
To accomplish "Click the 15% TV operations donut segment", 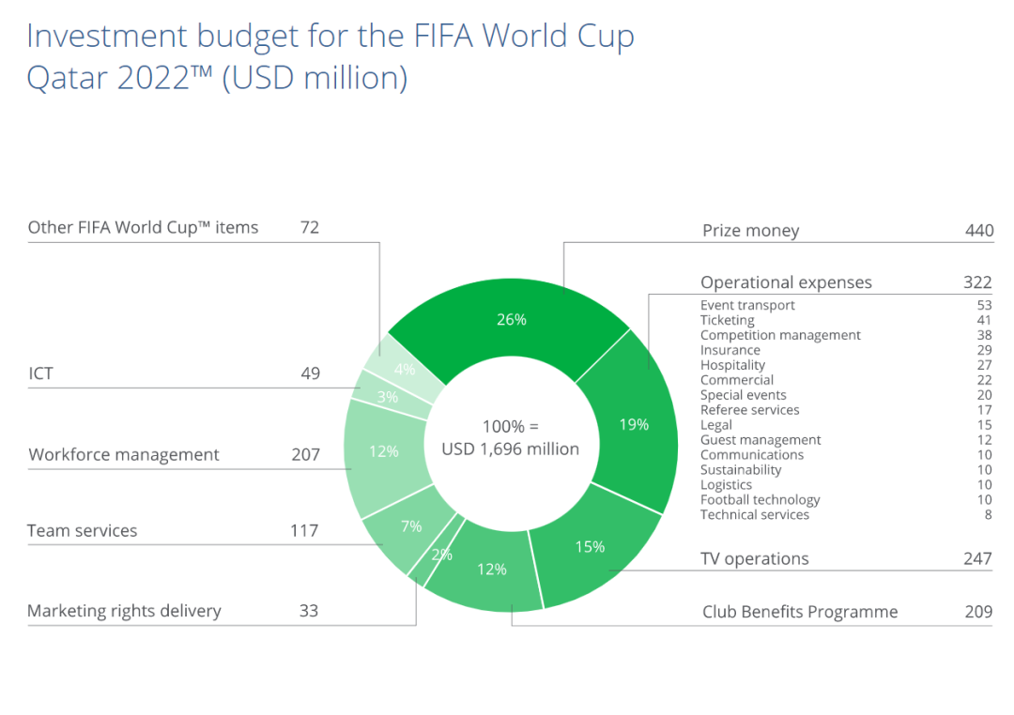I will coord(590,547).
